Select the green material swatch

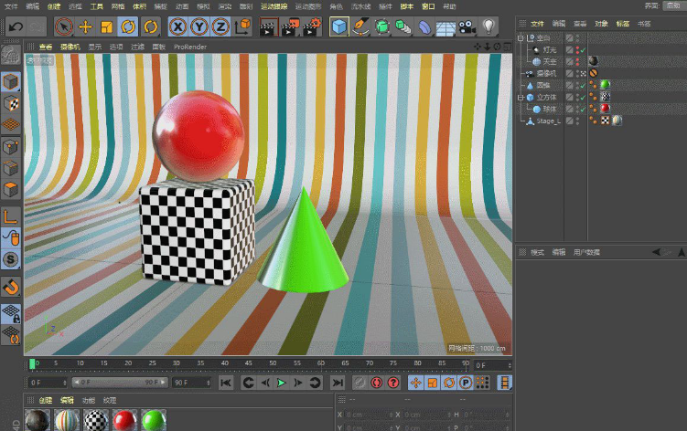(153, 420)
